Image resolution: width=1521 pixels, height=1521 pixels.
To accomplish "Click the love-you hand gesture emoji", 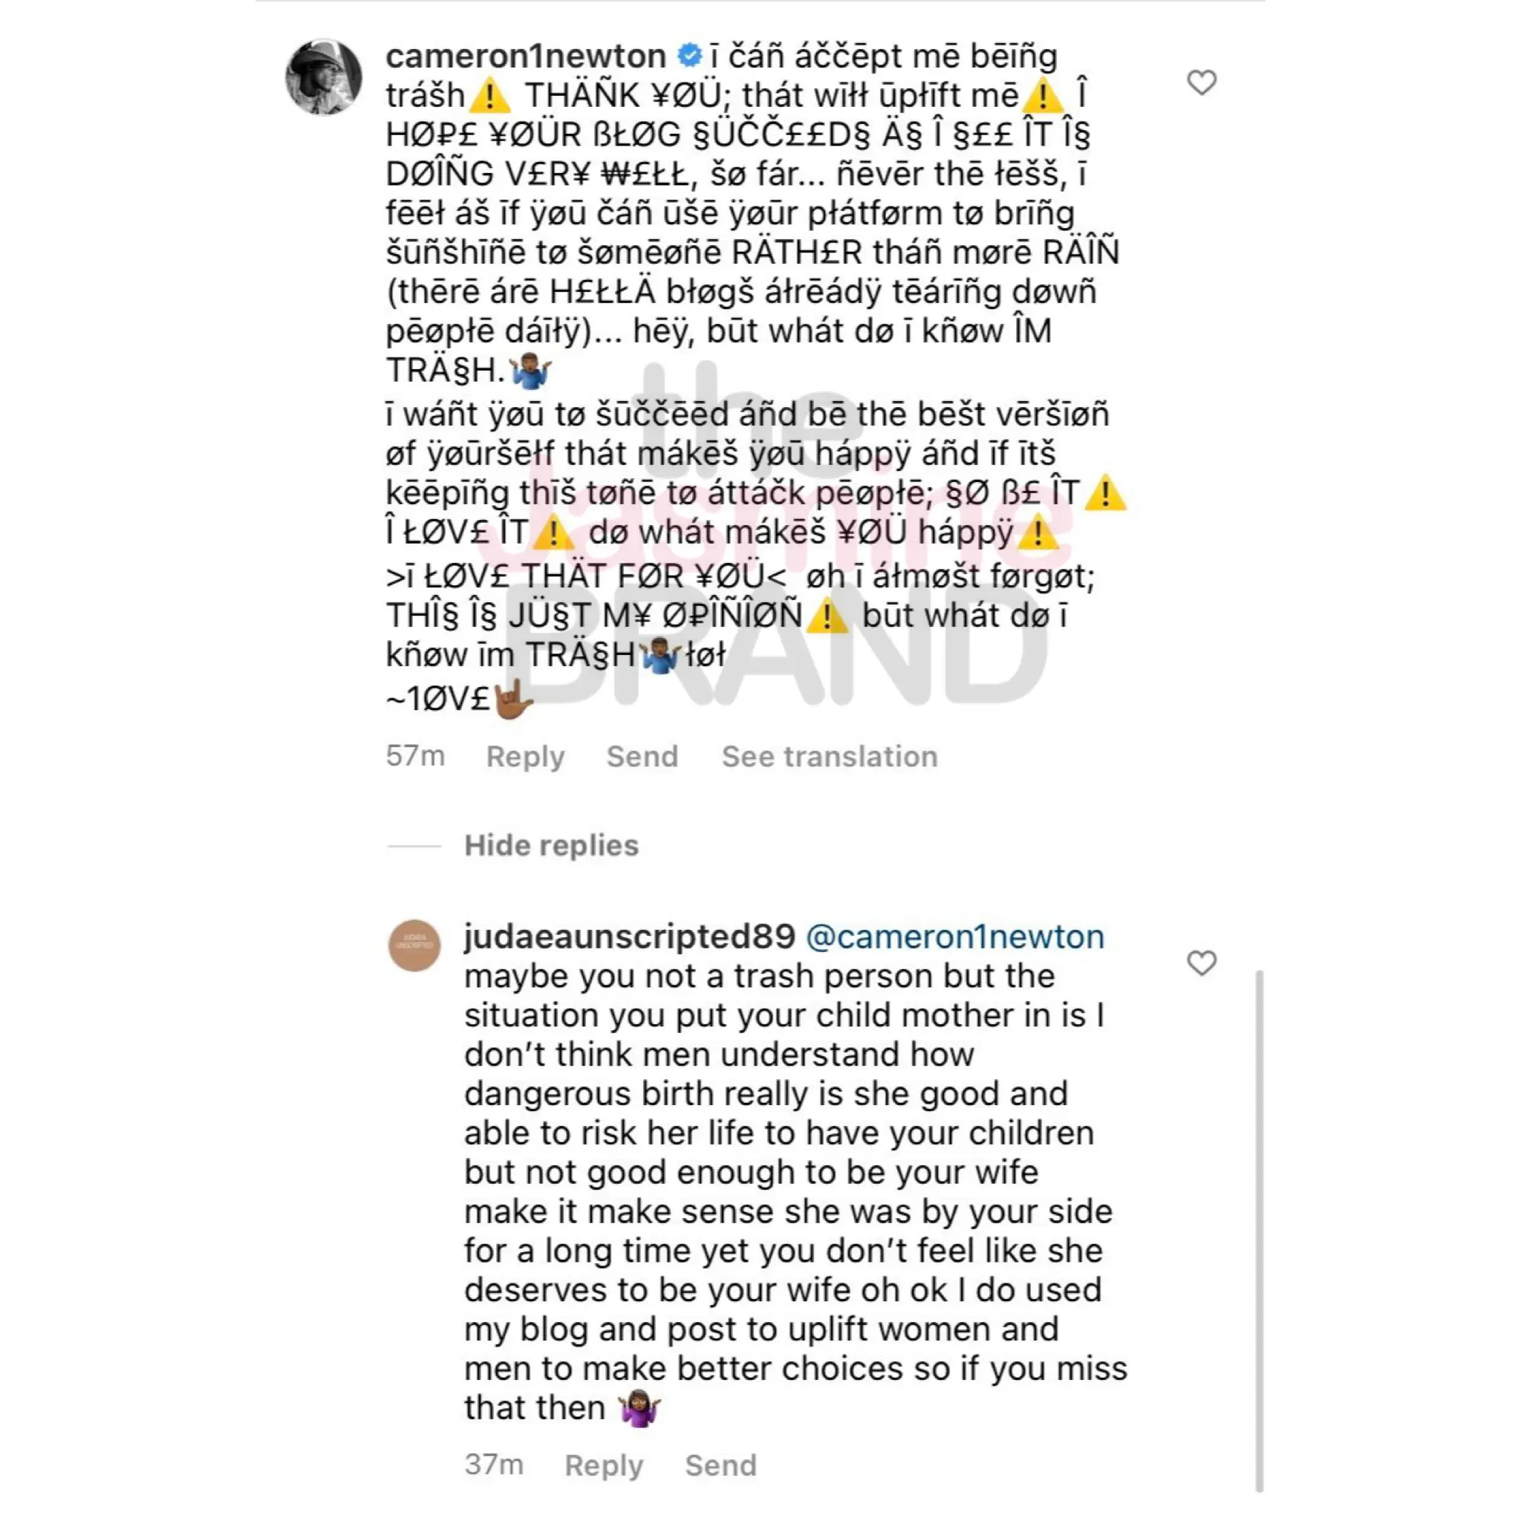I will [513, 699].
